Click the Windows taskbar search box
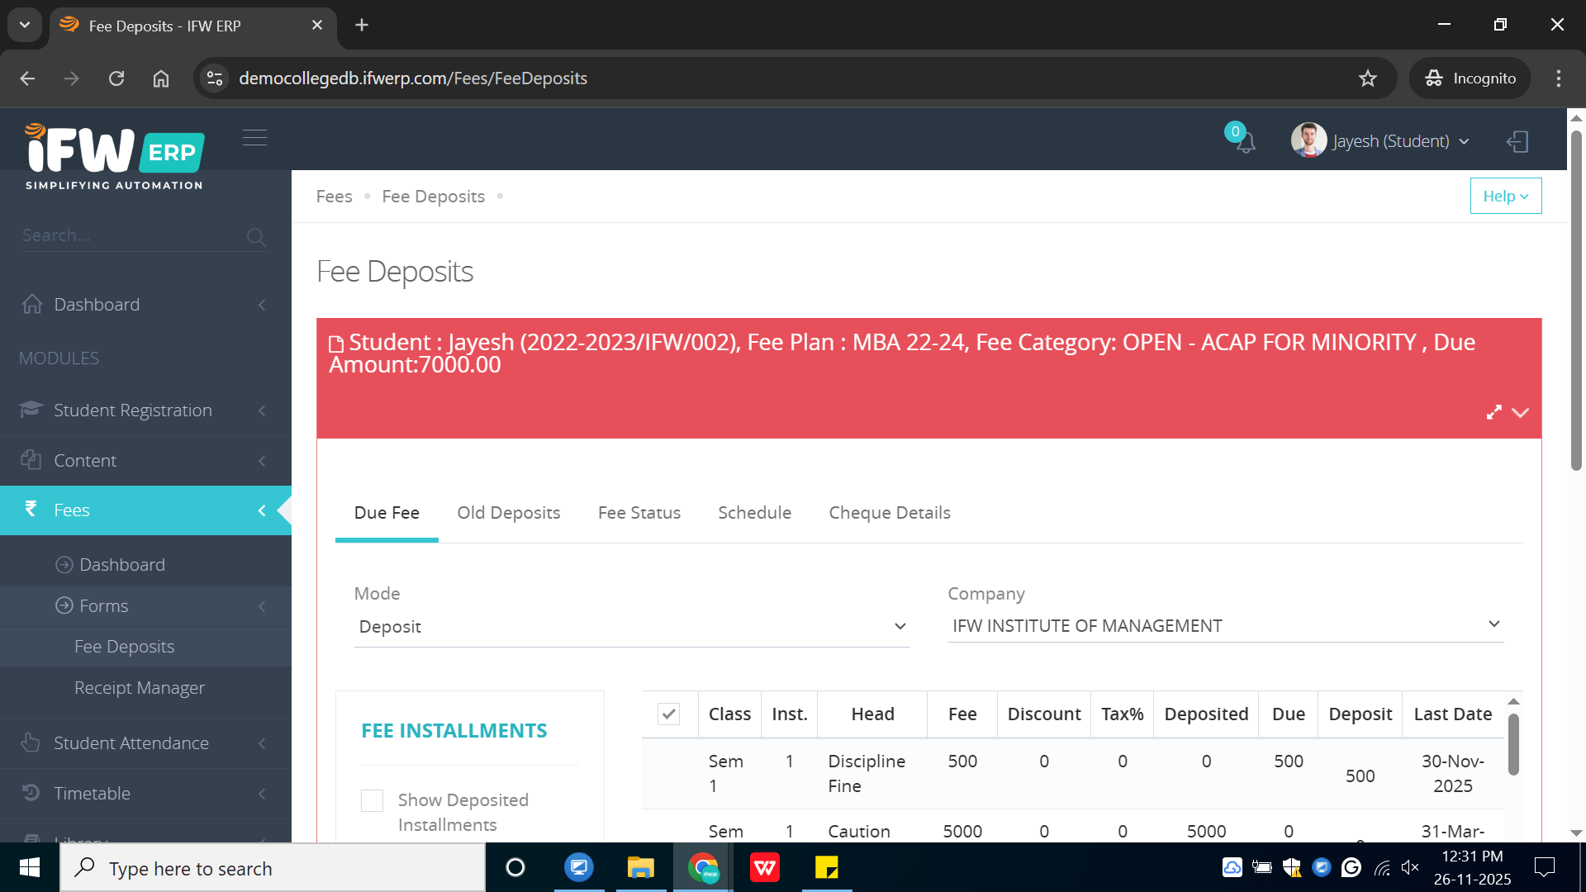The image size is (1586, 892). click(x=273, y=868)
